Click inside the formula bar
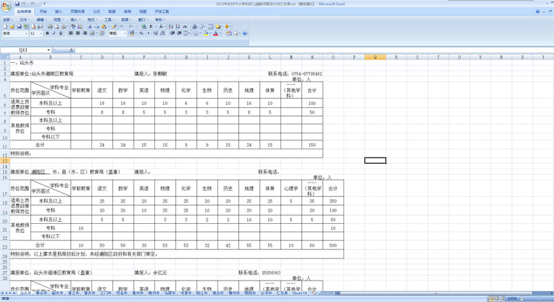Image resolution: width=554 pixels, height=302 pixels. (313, 50)
